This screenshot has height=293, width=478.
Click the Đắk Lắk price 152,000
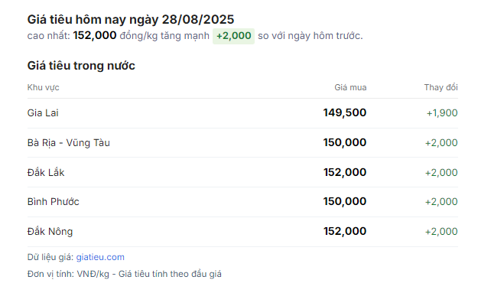tap(345, 173)
